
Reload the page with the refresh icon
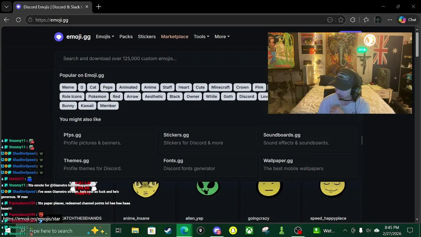pos(18,20)
